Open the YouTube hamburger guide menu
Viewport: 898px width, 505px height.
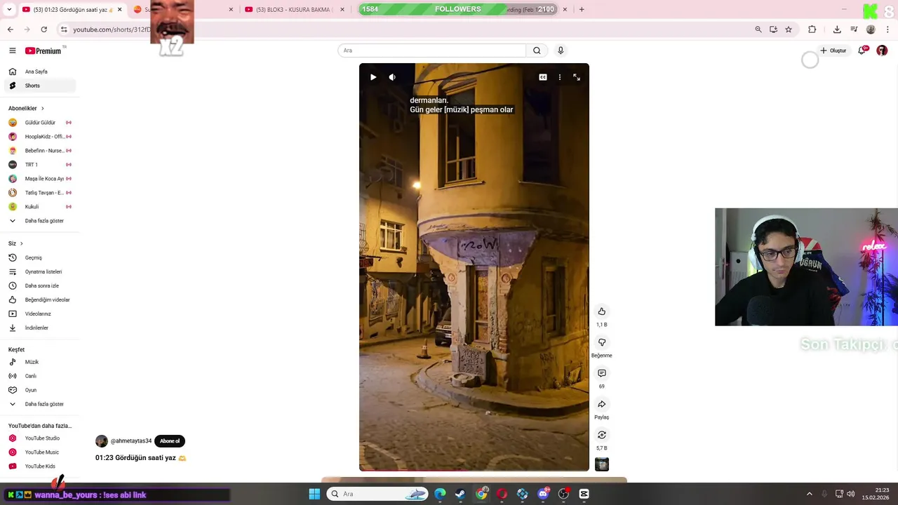tap(12, 50)
